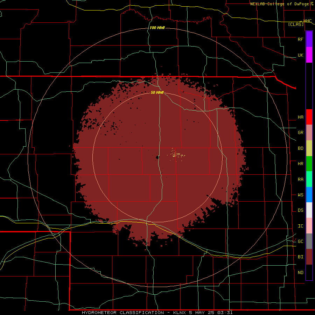
Task: Click the '50 NMI' range ring label
Action: click(x=157, y=92)
